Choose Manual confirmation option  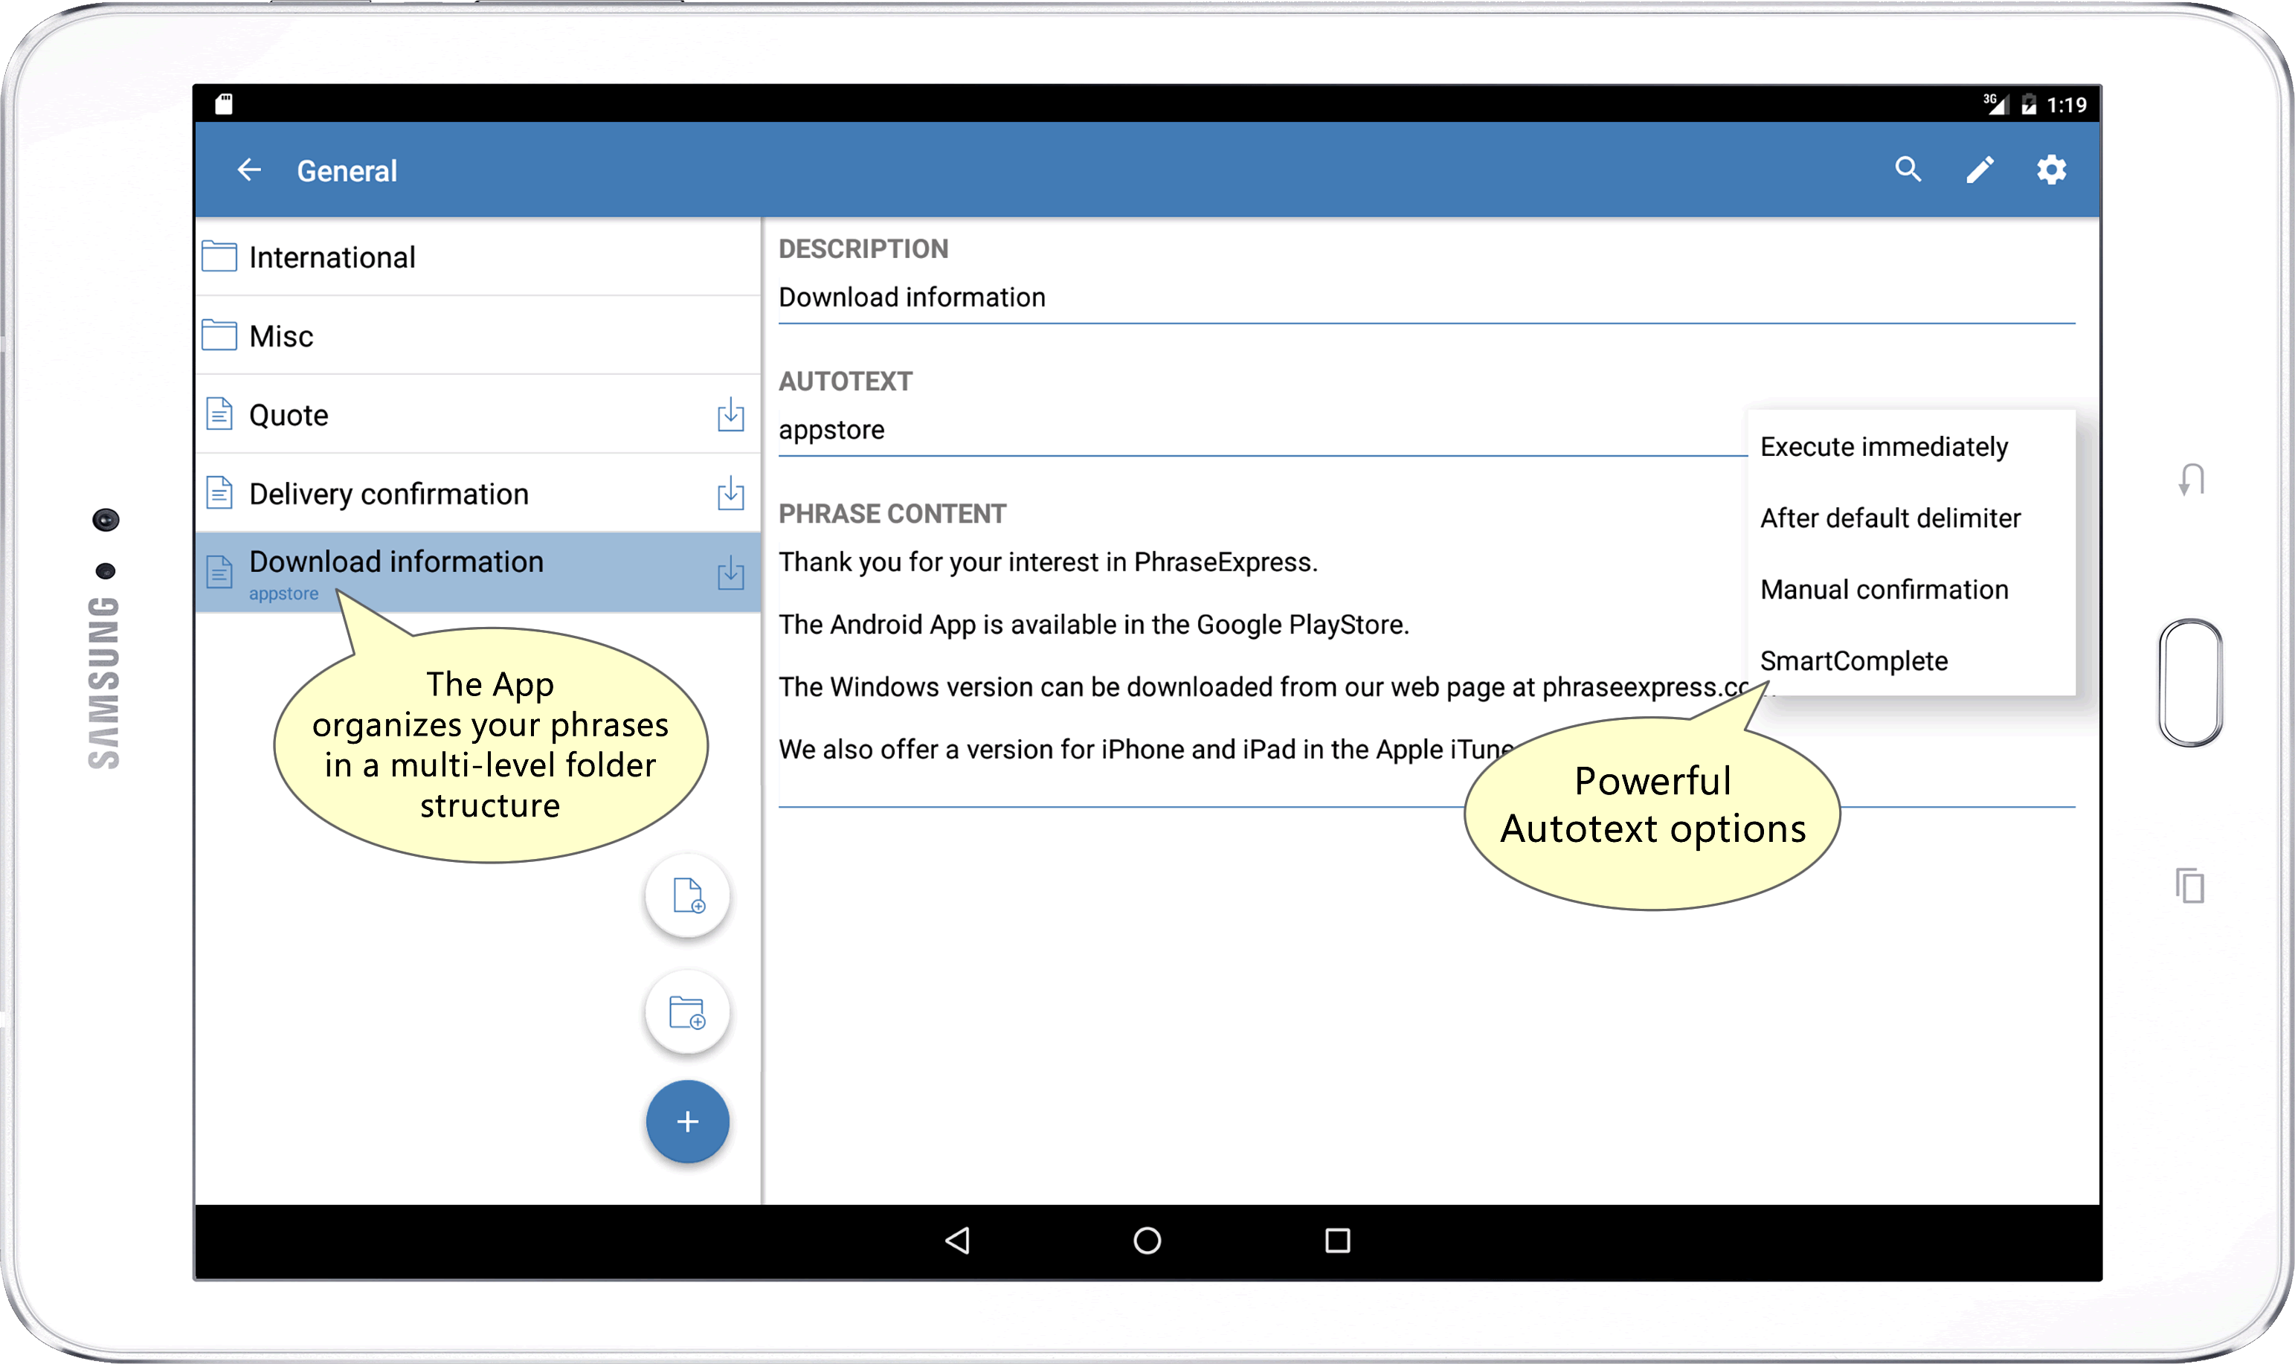(x=1911, y=590)
